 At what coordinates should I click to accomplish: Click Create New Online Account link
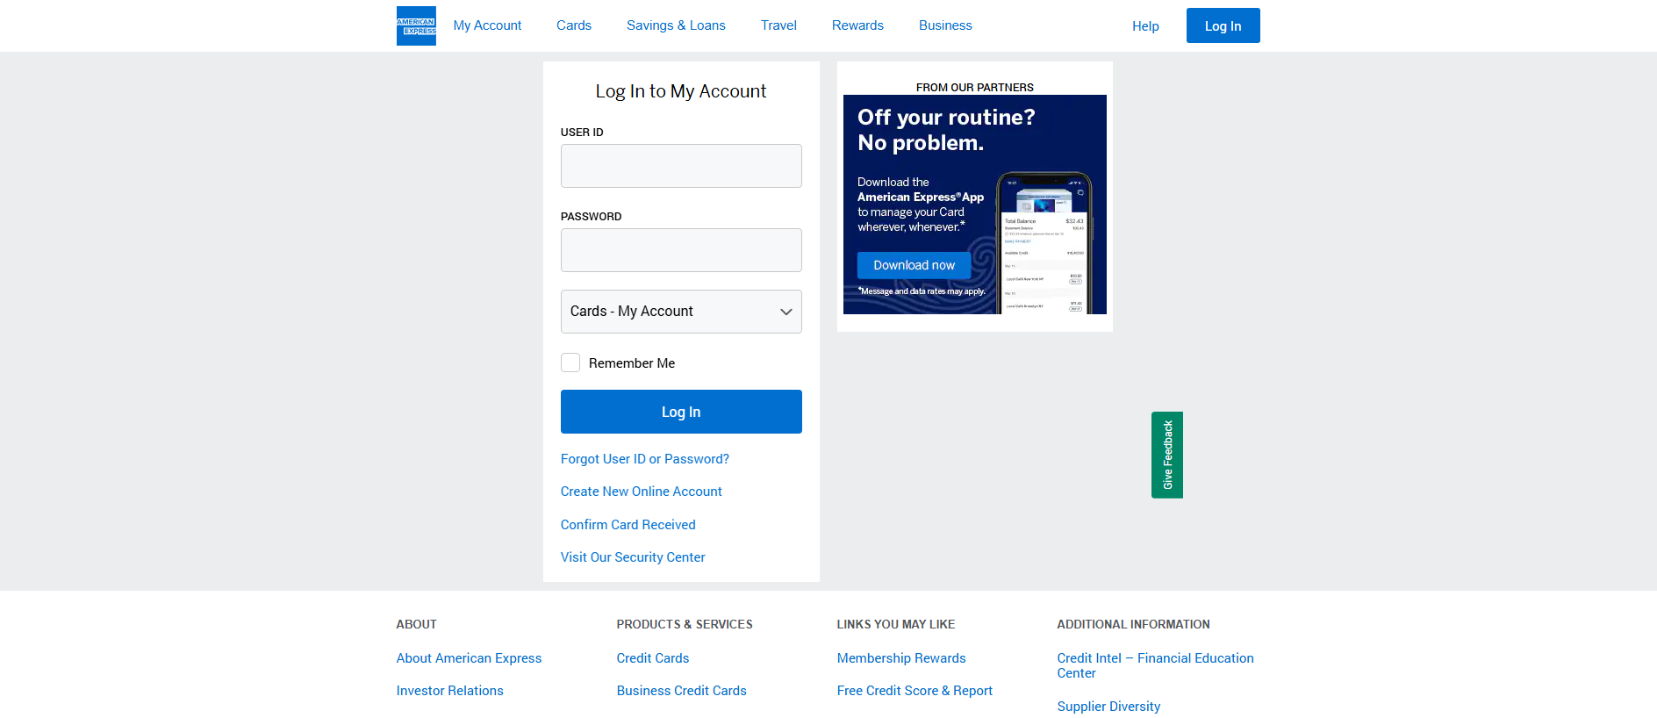click(642, 492)
